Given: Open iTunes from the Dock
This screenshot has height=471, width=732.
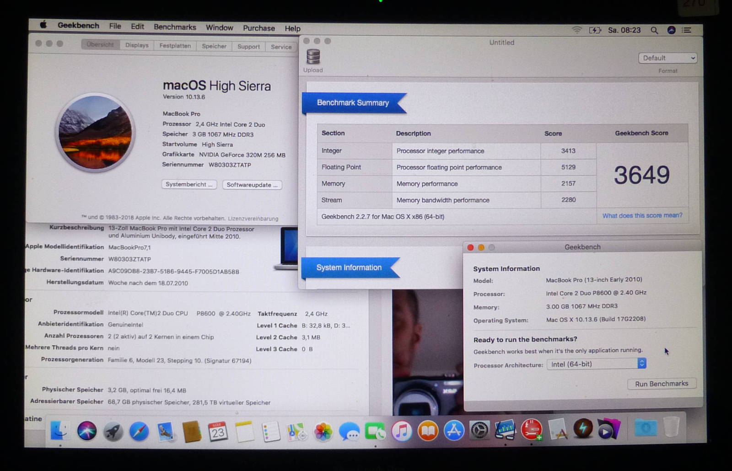Looking at the screenshot, I should pyautogui.click(x=402, y=431).
